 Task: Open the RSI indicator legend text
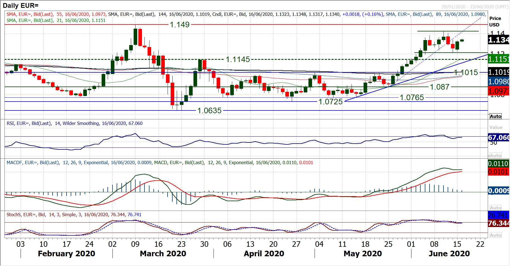coord(75,123)
